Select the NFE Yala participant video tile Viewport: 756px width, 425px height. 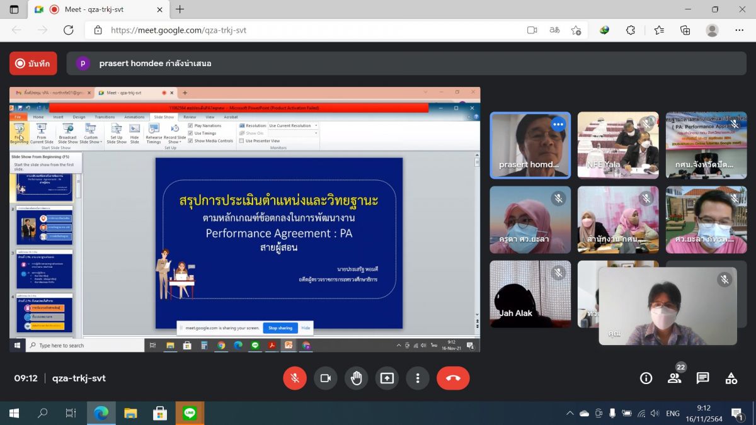618,145
